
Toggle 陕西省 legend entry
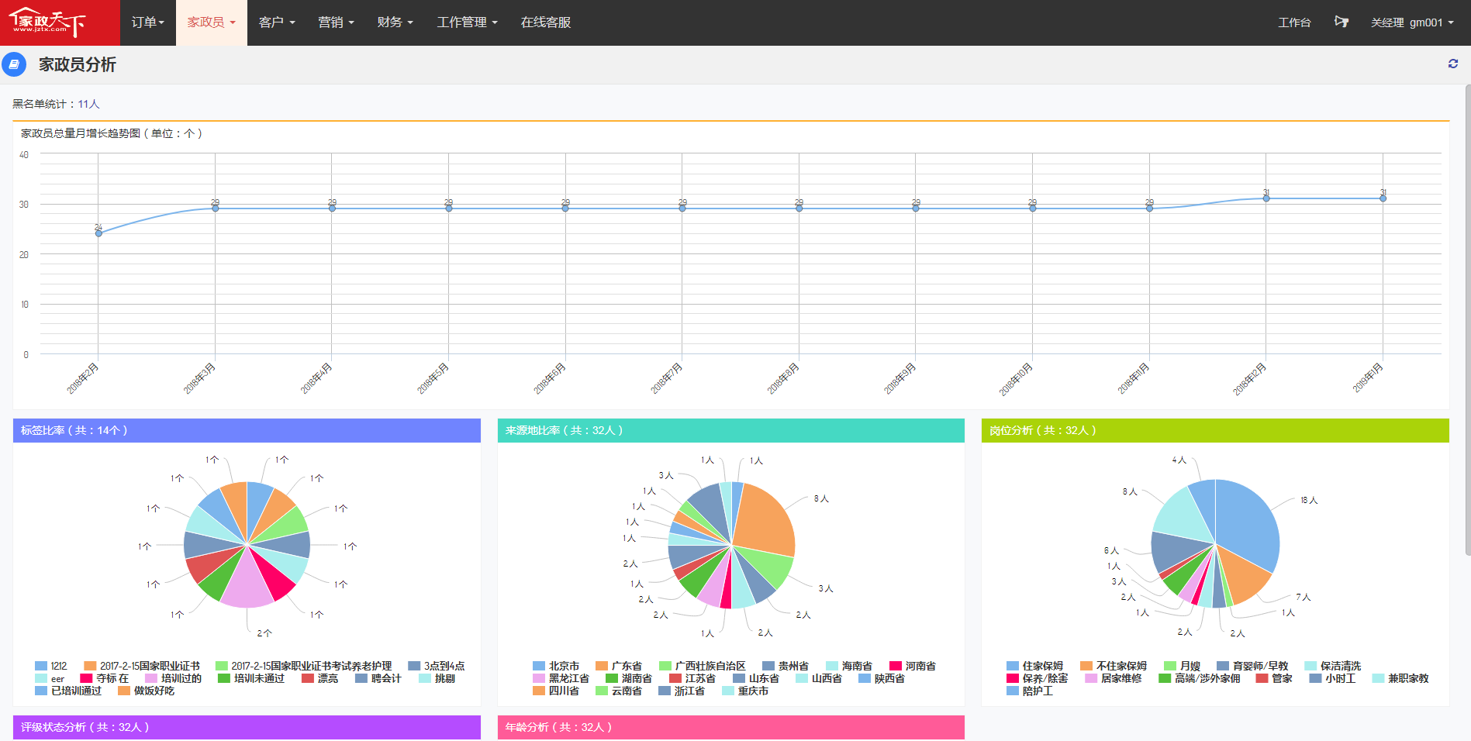(x=882, y=678)
